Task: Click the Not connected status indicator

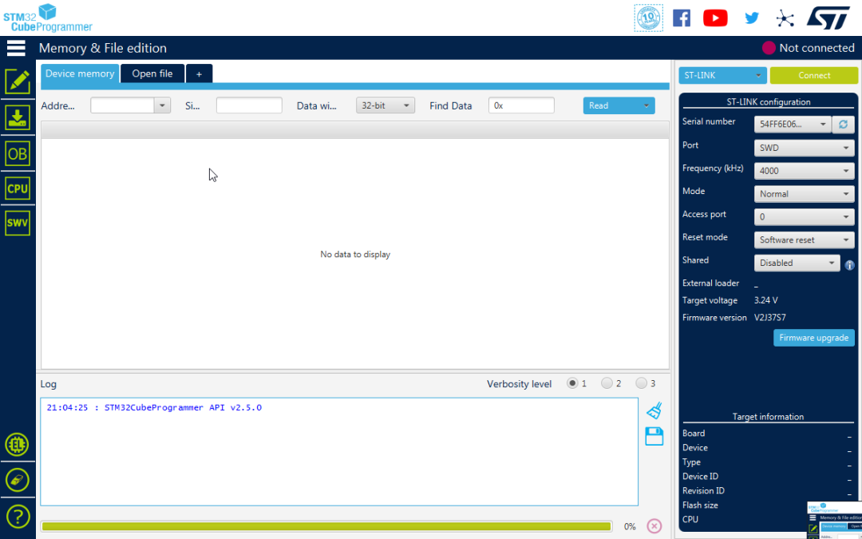Action: (x=808, y=48)
